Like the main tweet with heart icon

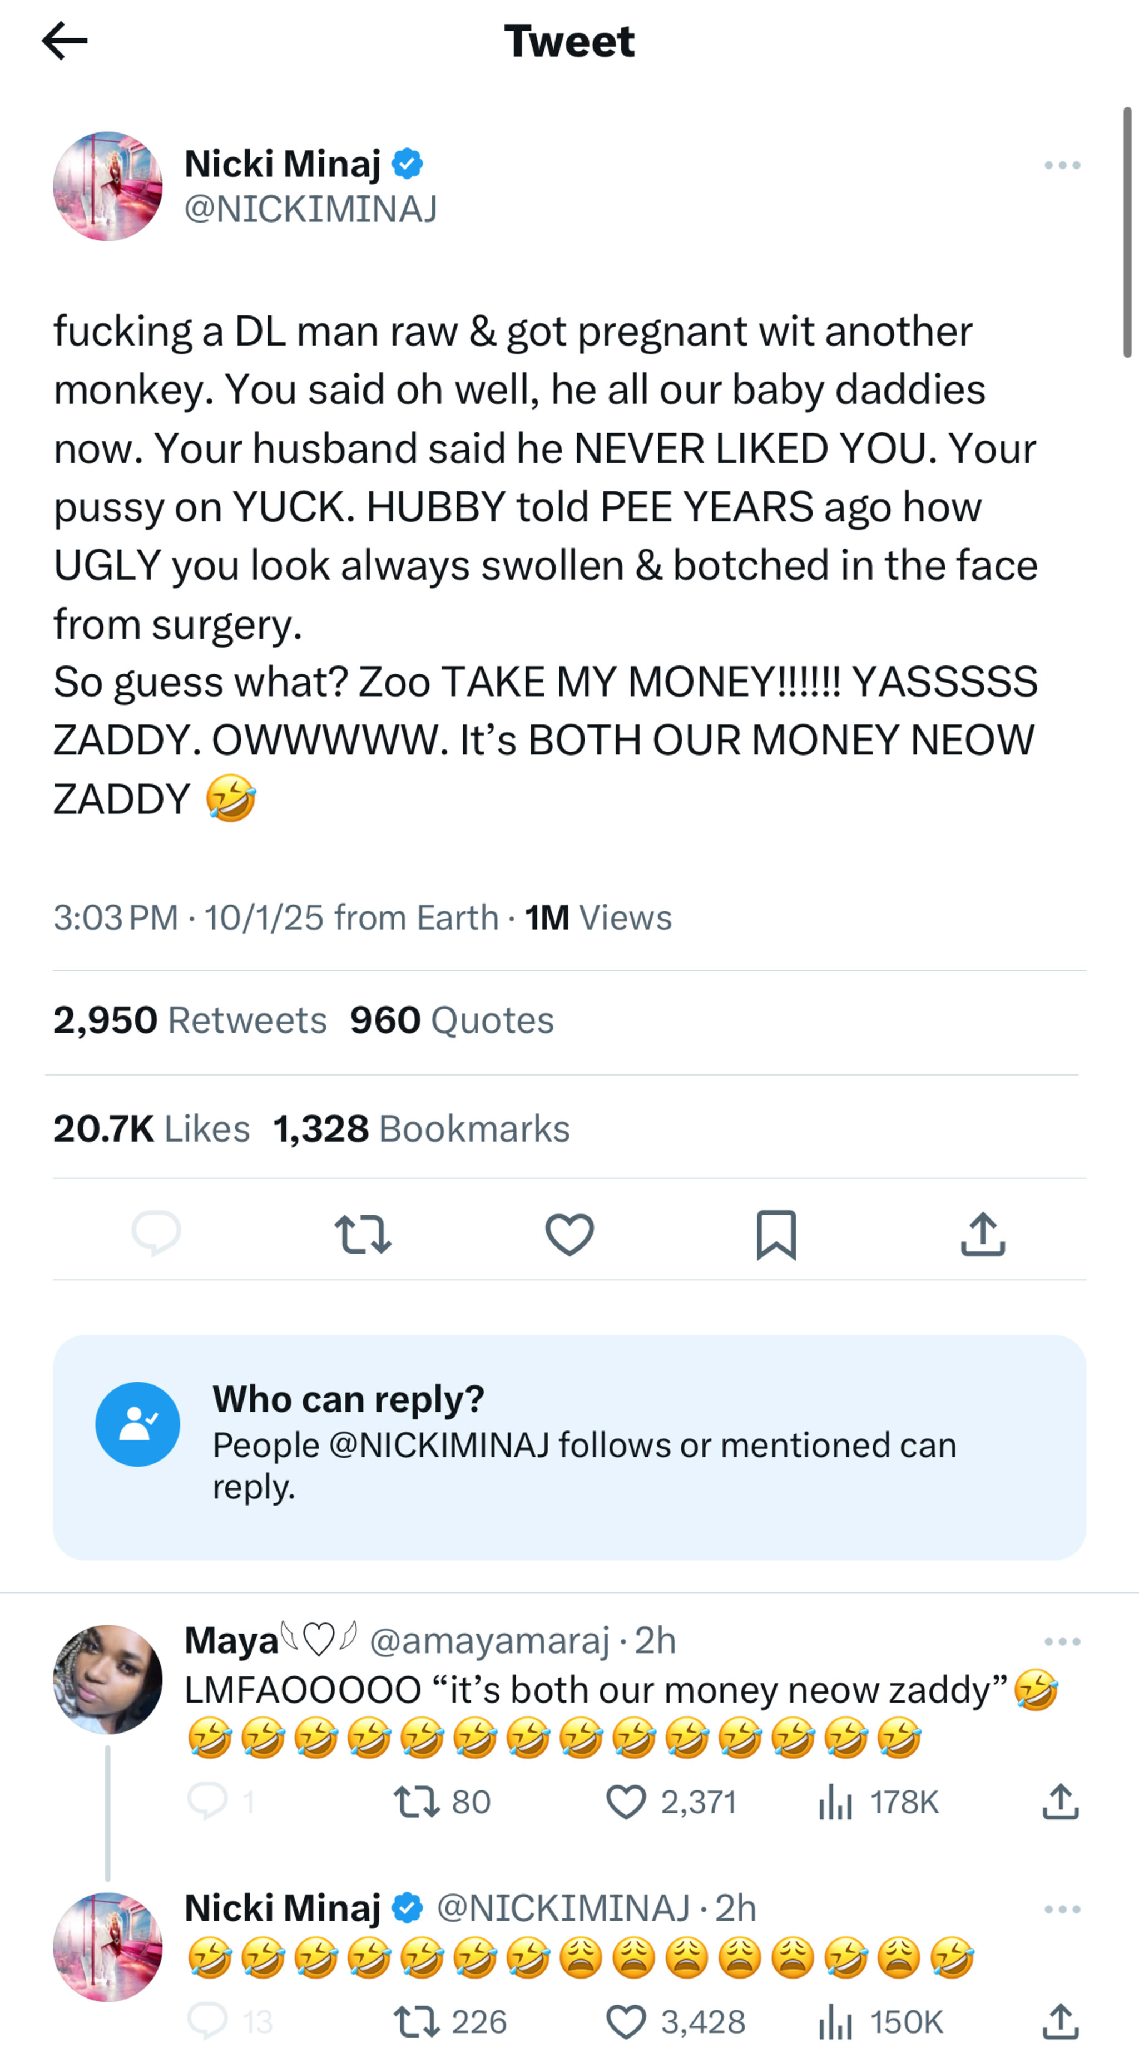coord(569,1235)
